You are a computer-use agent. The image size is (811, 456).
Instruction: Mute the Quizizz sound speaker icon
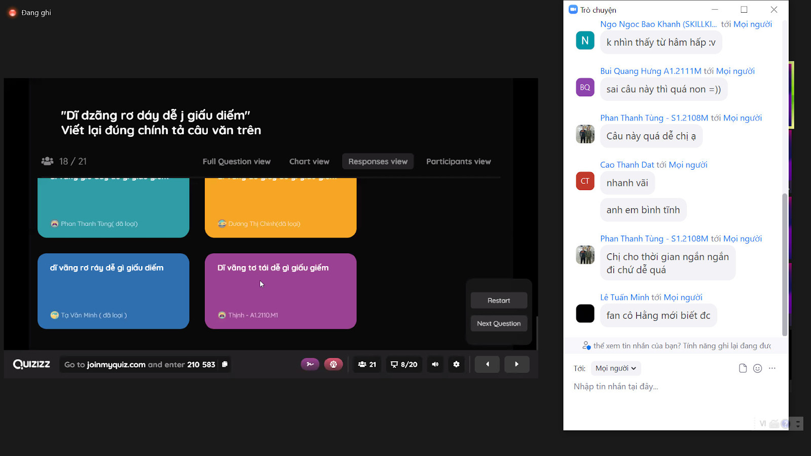(x=435, y=364)
